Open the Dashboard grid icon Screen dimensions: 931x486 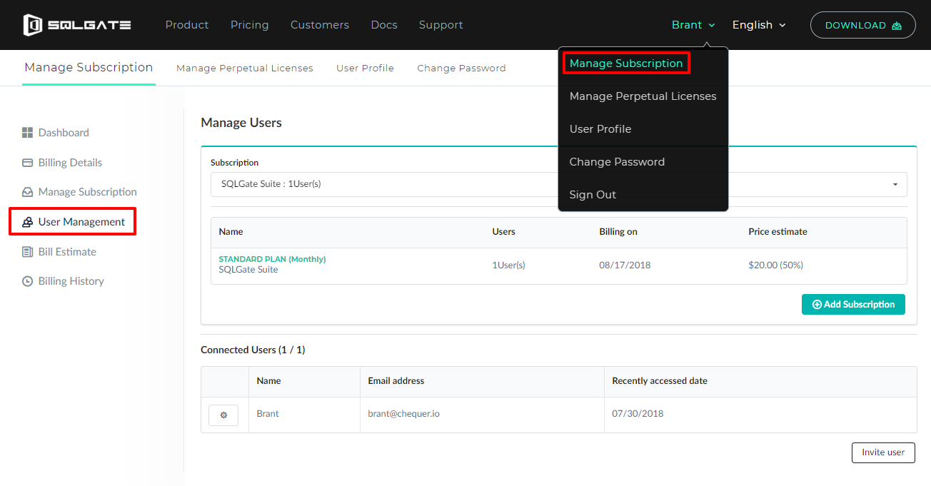tap(27, 133)
